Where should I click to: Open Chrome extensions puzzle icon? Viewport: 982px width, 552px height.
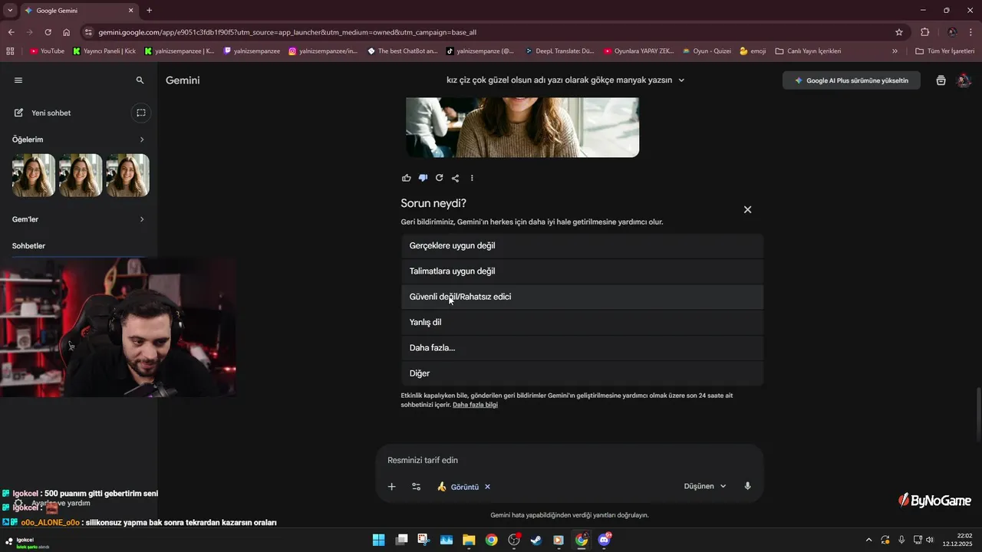point(924,32)
